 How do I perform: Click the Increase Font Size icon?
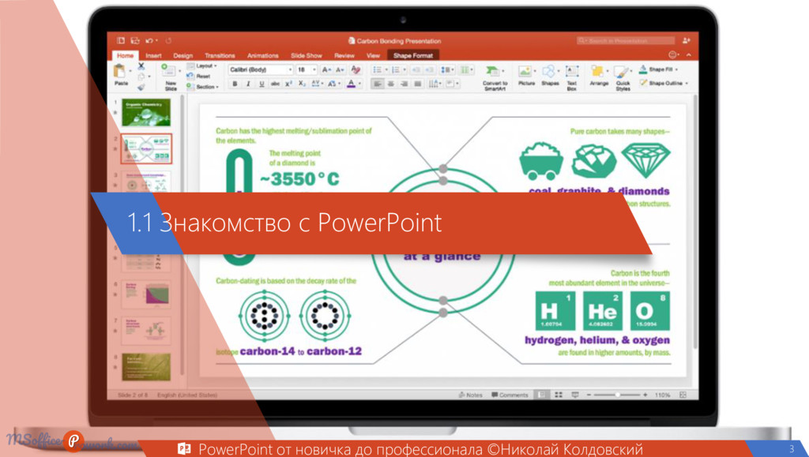[326, 69]
